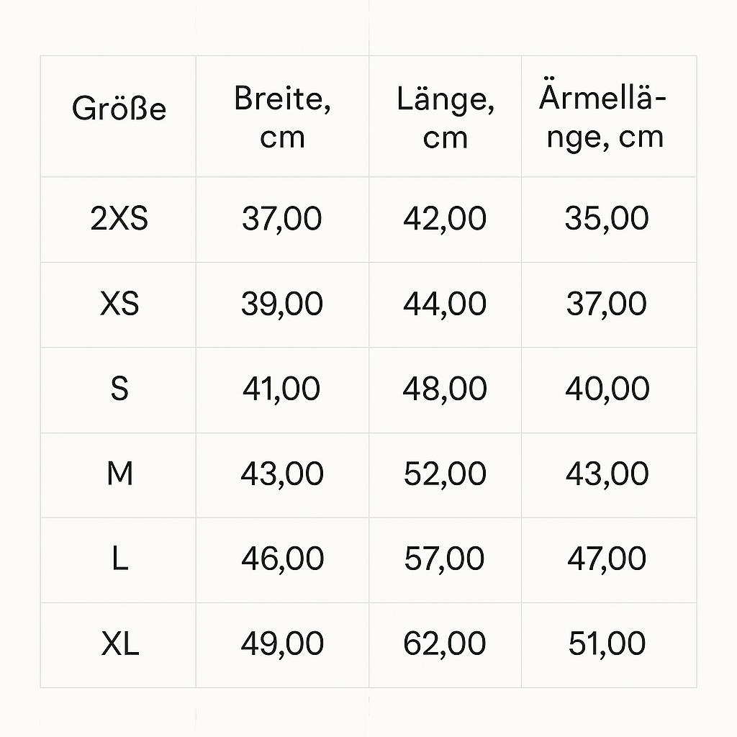Click the 37,00 width cell for 2XS
Viewport: 737px width, 737px height.
(x=282, y=219)
